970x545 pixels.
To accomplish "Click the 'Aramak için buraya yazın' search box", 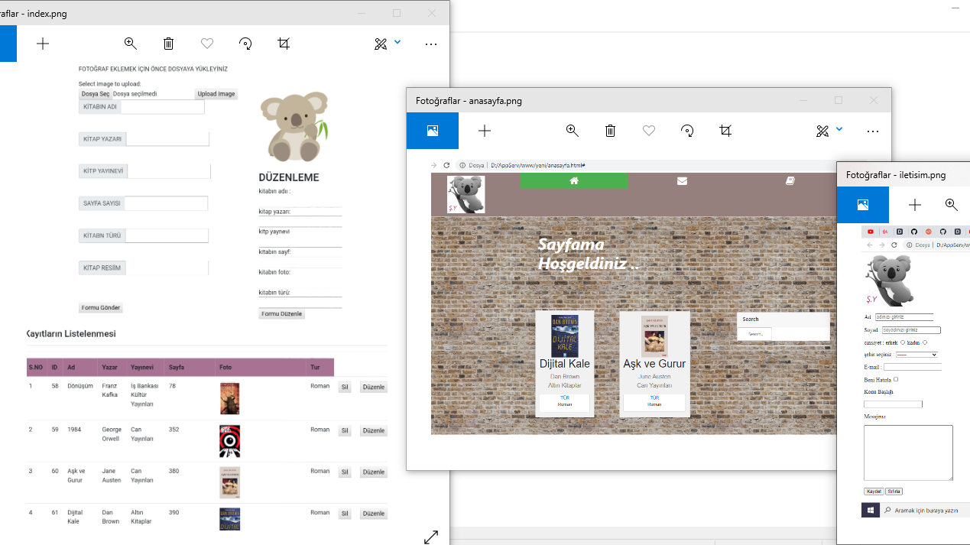I will (x=925, y=510).
